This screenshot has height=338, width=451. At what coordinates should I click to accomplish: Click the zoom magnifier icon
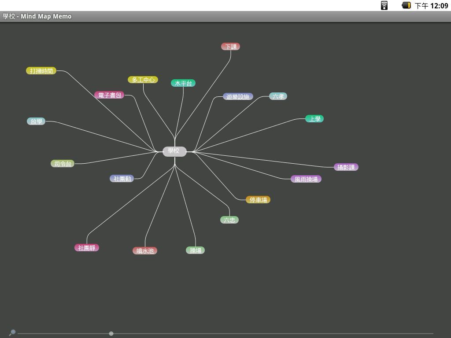tap(12, 332)
